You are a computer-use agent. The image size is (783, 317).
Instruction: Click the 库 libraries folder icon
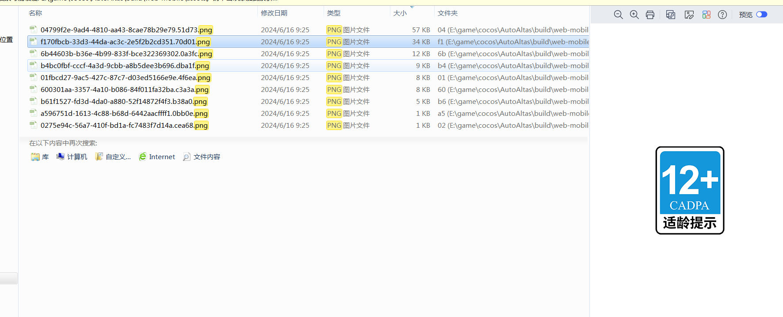[35, 157]
